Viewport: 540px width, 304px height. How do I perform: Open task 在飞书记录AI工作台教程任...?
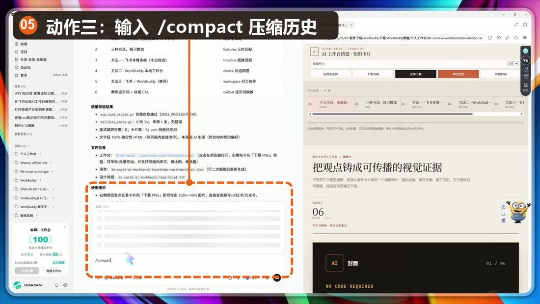click(x=41, y=101)
